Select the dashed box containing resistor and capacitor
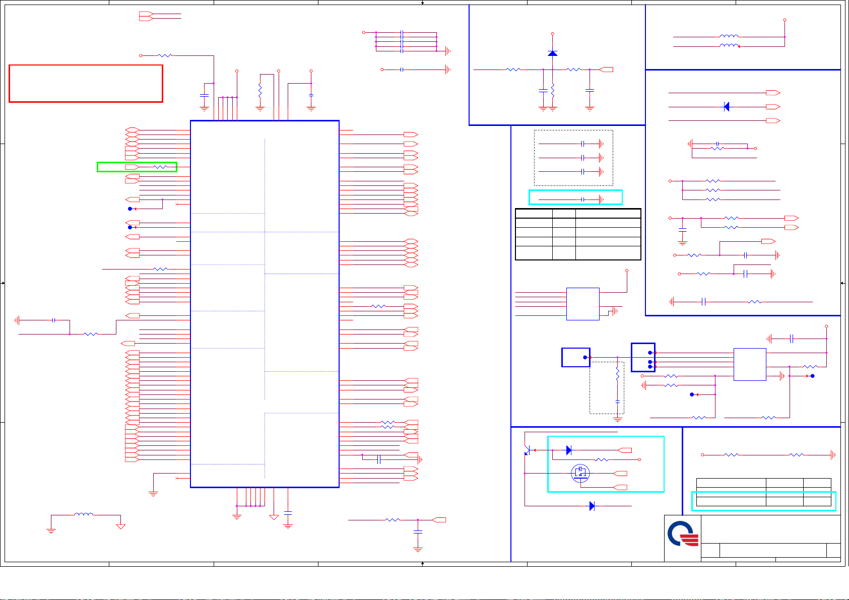The width and height of the screenshot is (849, 600). pyautogui.click(x=607, y=386)
